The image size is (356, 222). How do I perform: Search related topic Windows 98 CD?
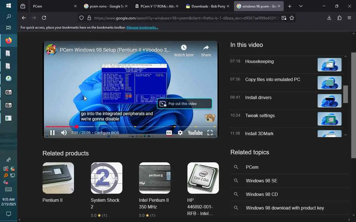289,194
